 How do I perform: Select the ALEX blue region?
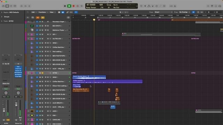pos(113,107)
